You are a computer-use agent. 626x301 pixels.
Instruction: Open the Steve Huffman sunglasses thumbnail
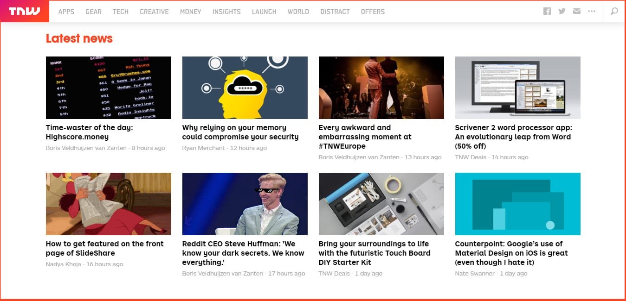(x=245, y=204)
